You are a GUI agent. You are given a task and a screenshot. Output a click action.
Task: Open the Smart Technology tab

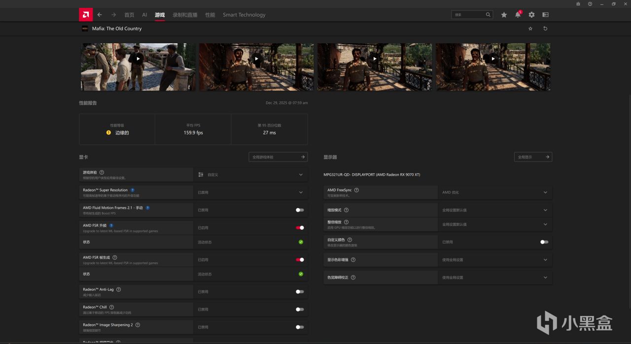(x=244, y=15)
